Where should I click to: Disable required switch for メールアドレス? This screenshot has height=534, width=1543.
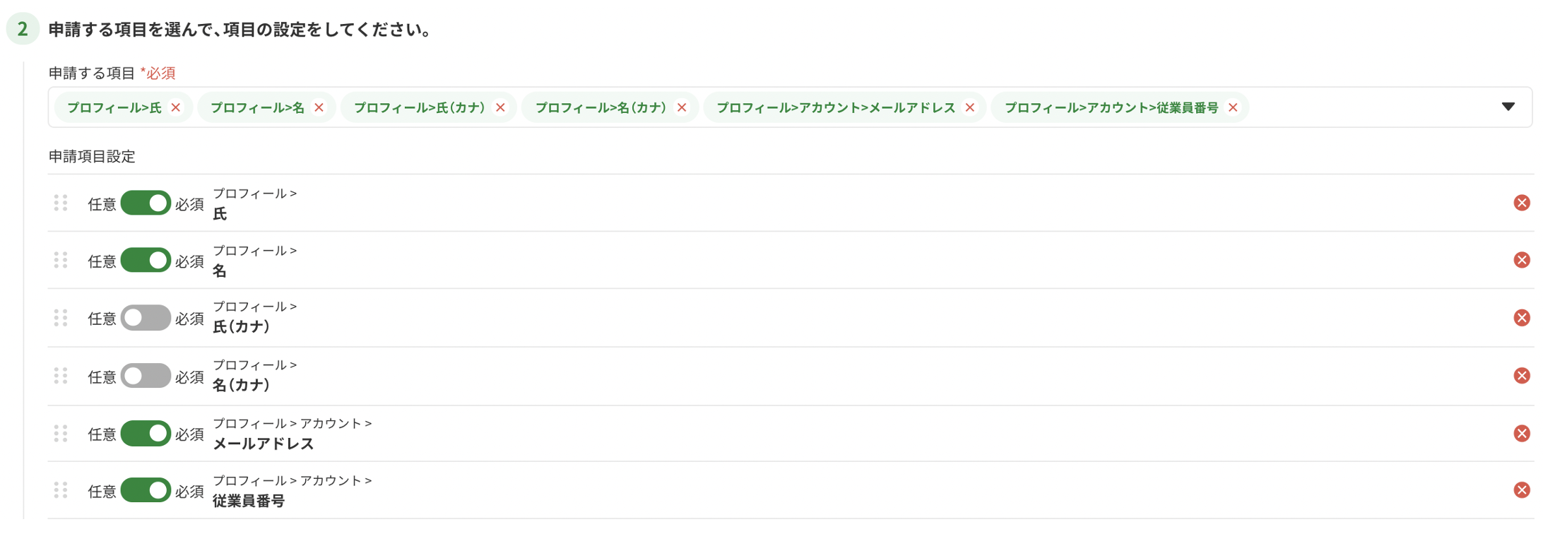(x=146, y=434)
